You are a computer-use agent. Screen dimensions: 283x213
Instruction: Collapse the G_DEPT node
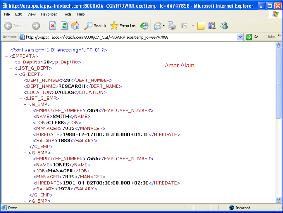pos(16,74)
